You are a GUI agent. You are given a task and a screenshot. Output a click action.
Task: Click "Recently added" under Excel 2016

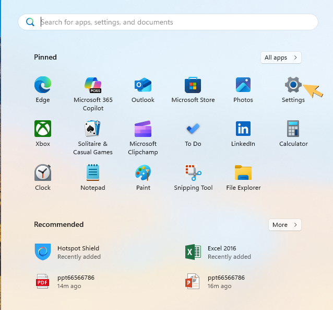point(229,257)
